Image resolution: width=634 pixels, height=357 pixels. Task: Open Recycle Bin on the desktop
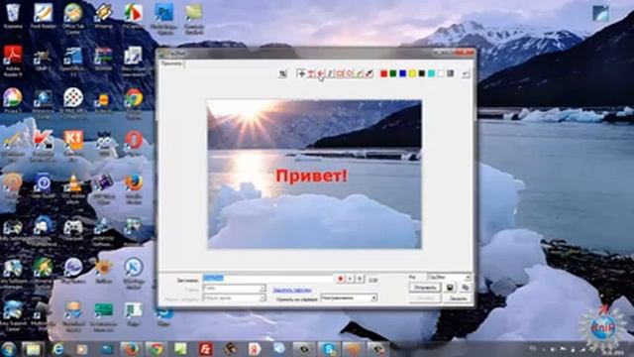pos(13,16)
